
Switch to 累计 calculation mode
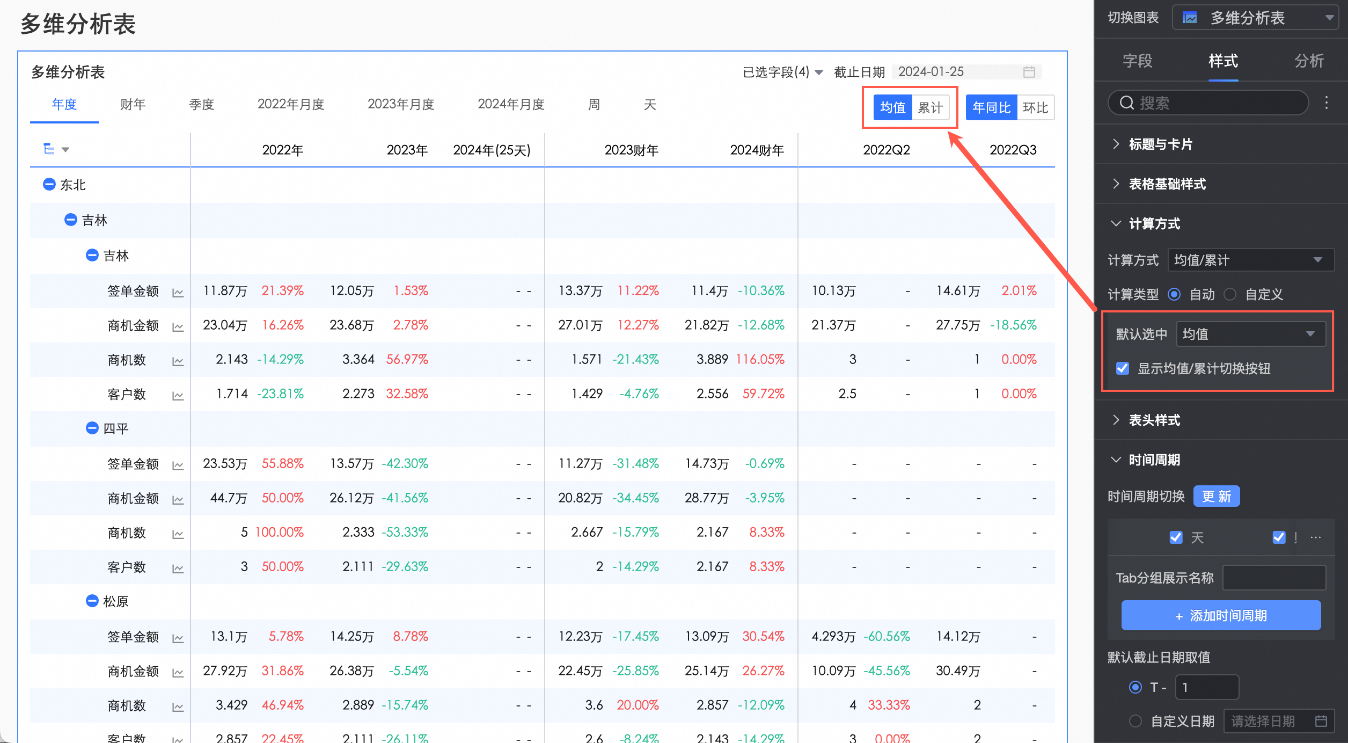point(930,107)
